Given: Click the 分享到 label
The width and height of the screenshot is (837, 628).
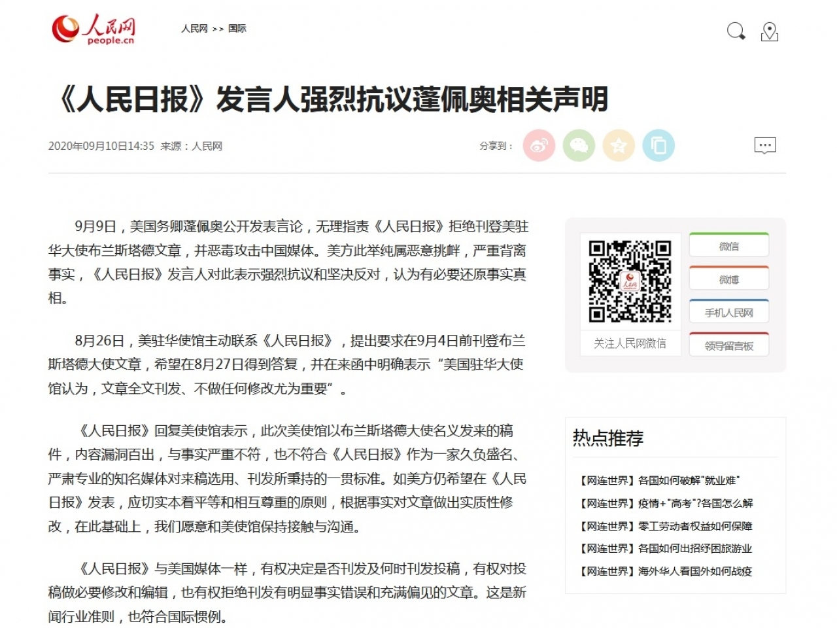Looking at the screenshot, I should (x=496, y=146).
